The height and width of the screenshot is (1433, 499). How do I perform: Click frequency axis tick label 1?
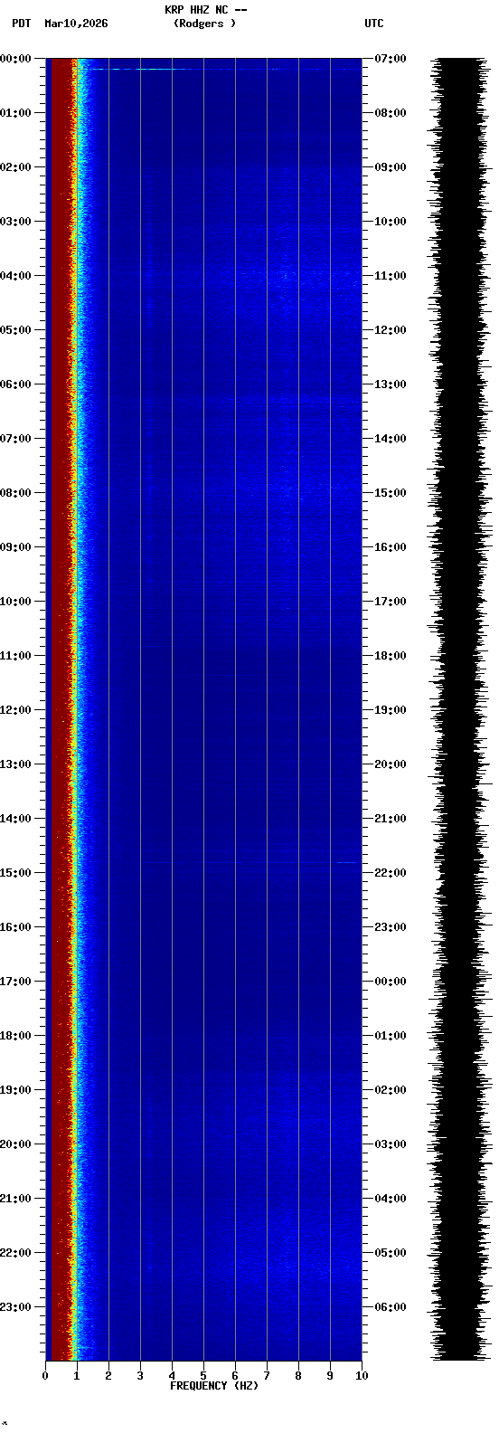click(x=77, y=1376)
